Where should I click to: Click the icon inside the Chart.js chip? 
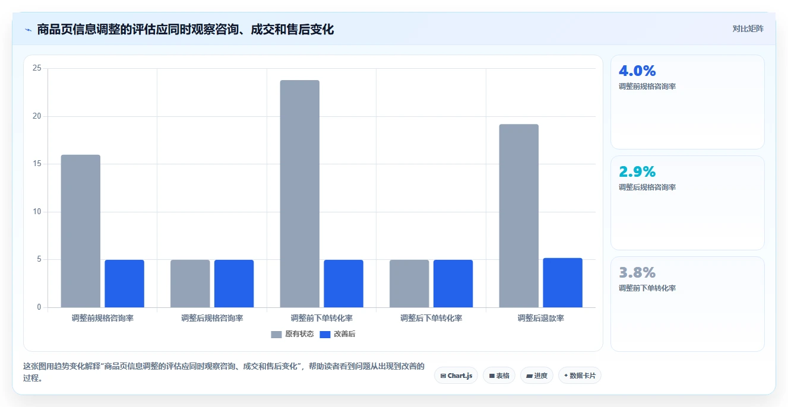click(443, 376)
